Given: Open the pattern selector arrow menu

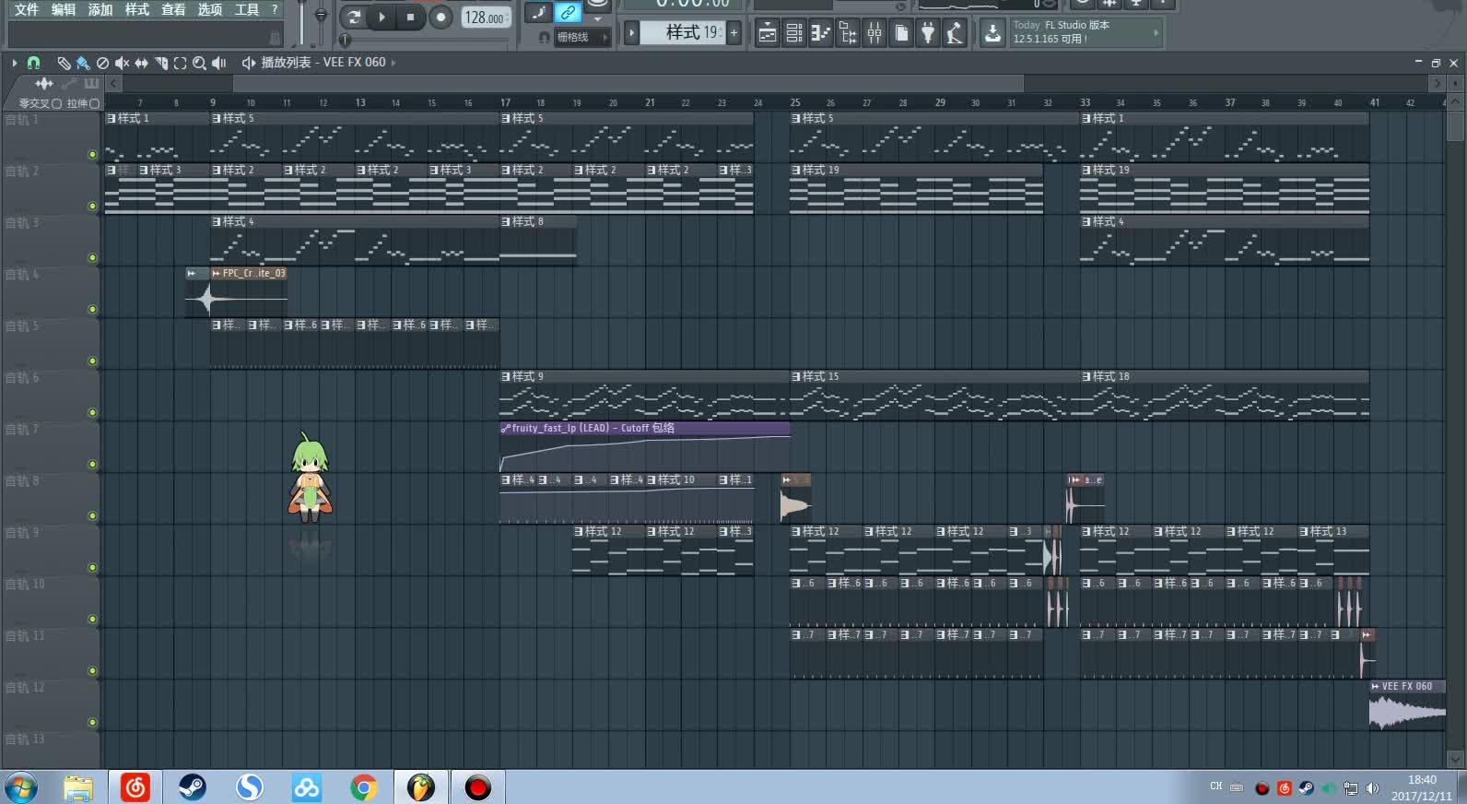Looking at the screenshot, I should coord(631,33).
